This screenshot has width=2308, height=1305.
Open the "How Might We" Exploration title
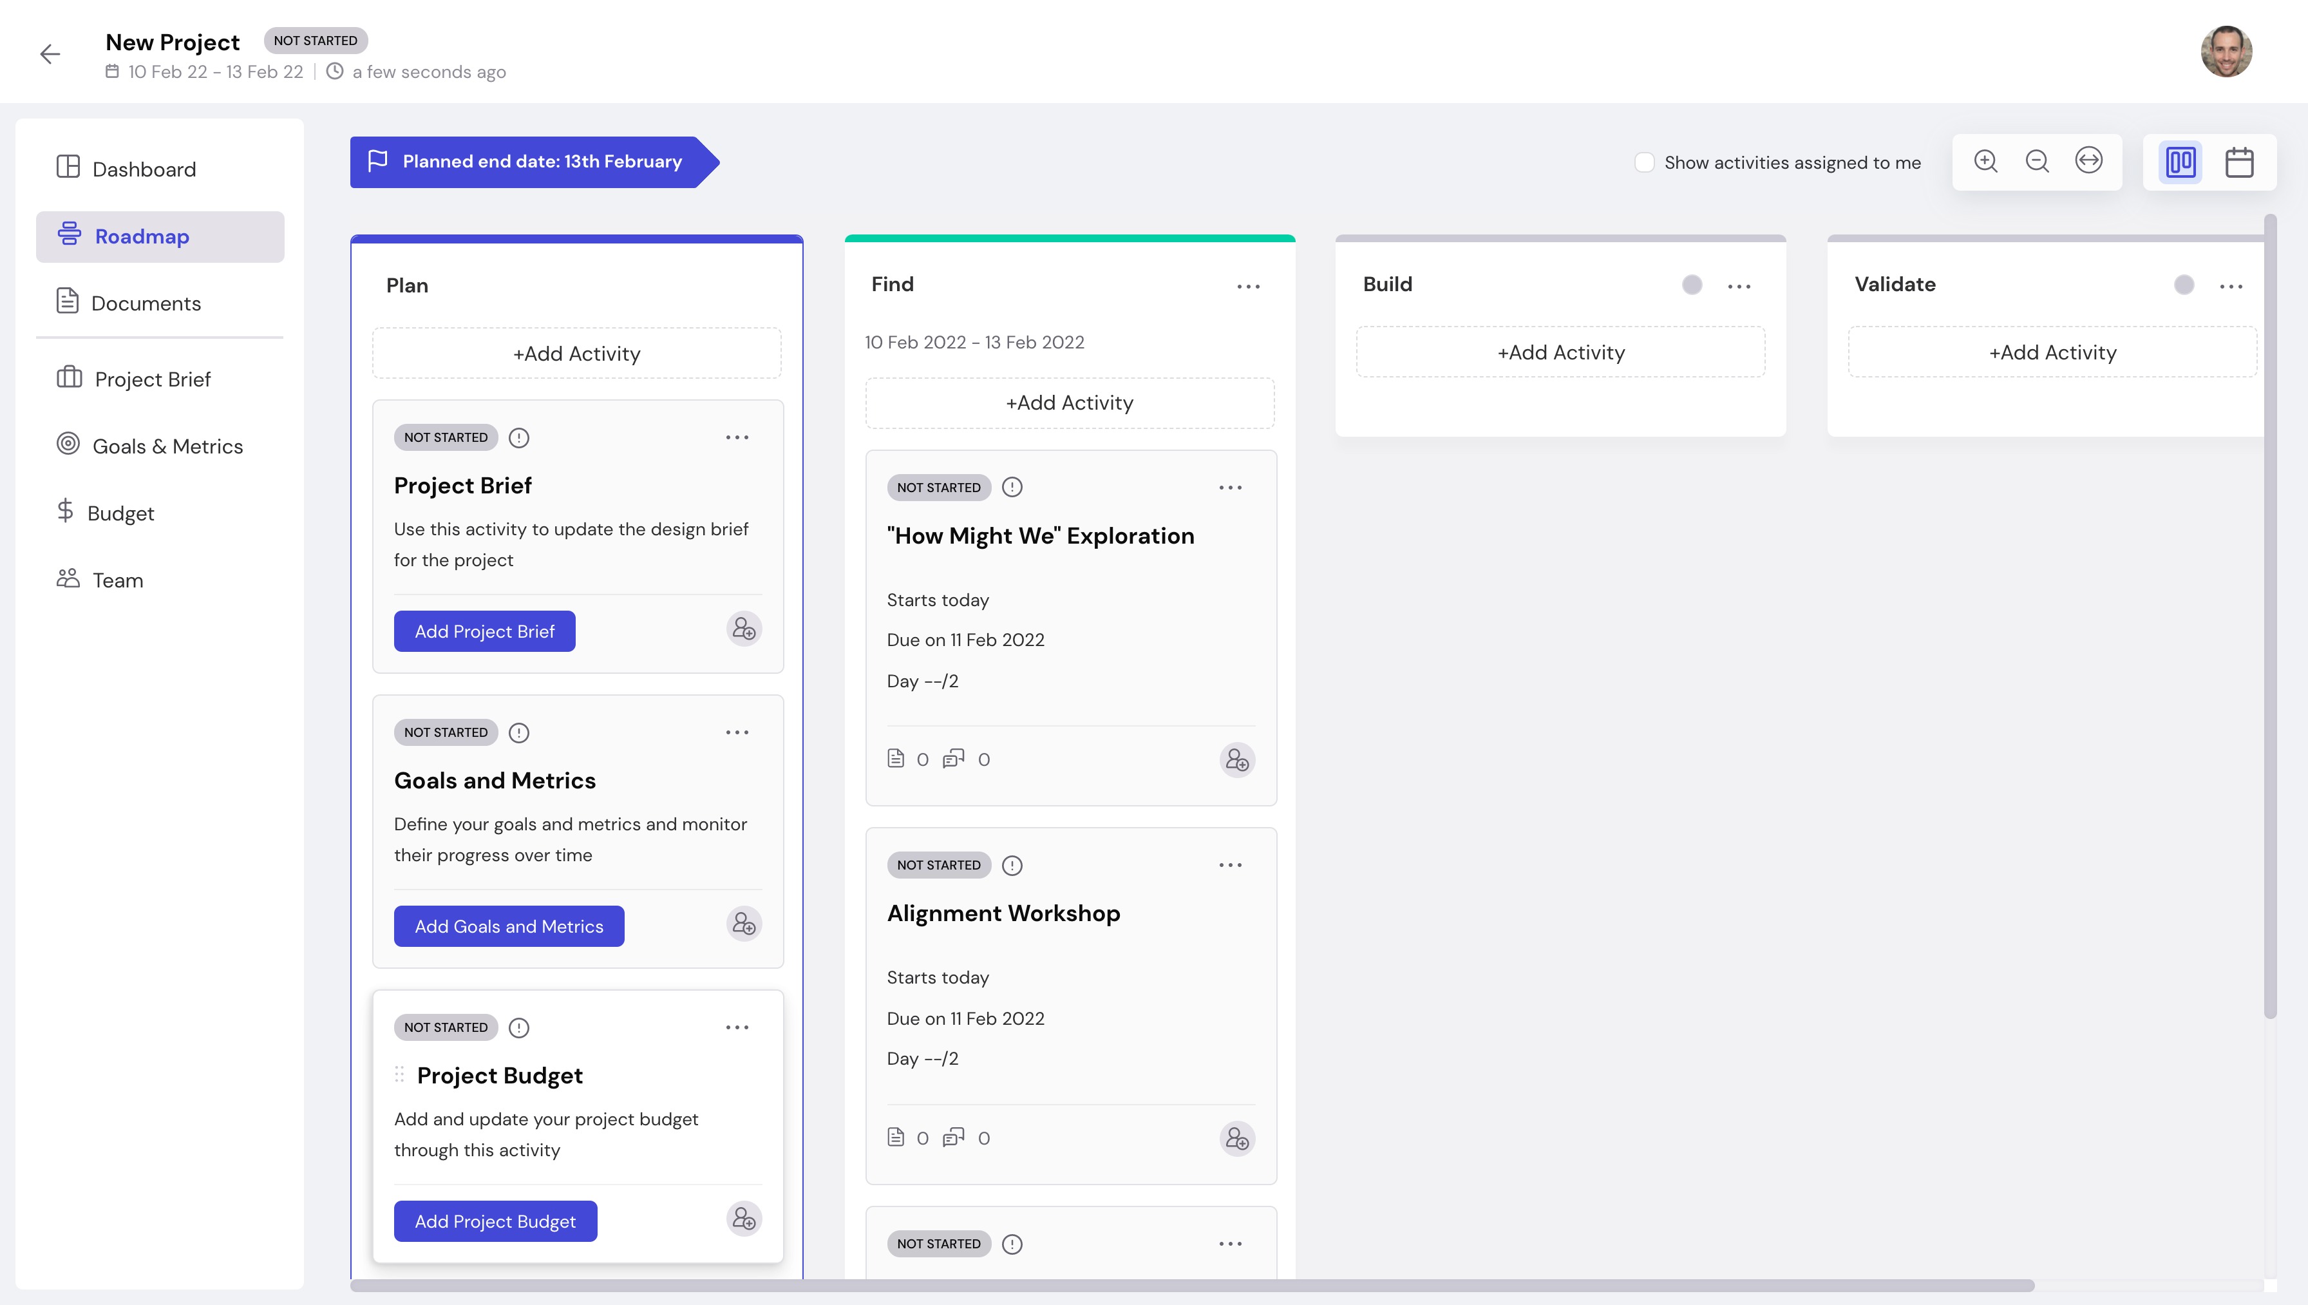tap(1040, 535)
